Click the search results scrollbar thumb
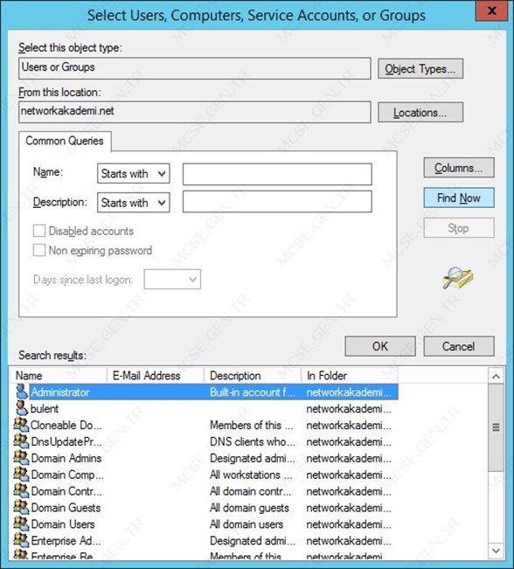This screenshot has height=569, width=514. 496,427
